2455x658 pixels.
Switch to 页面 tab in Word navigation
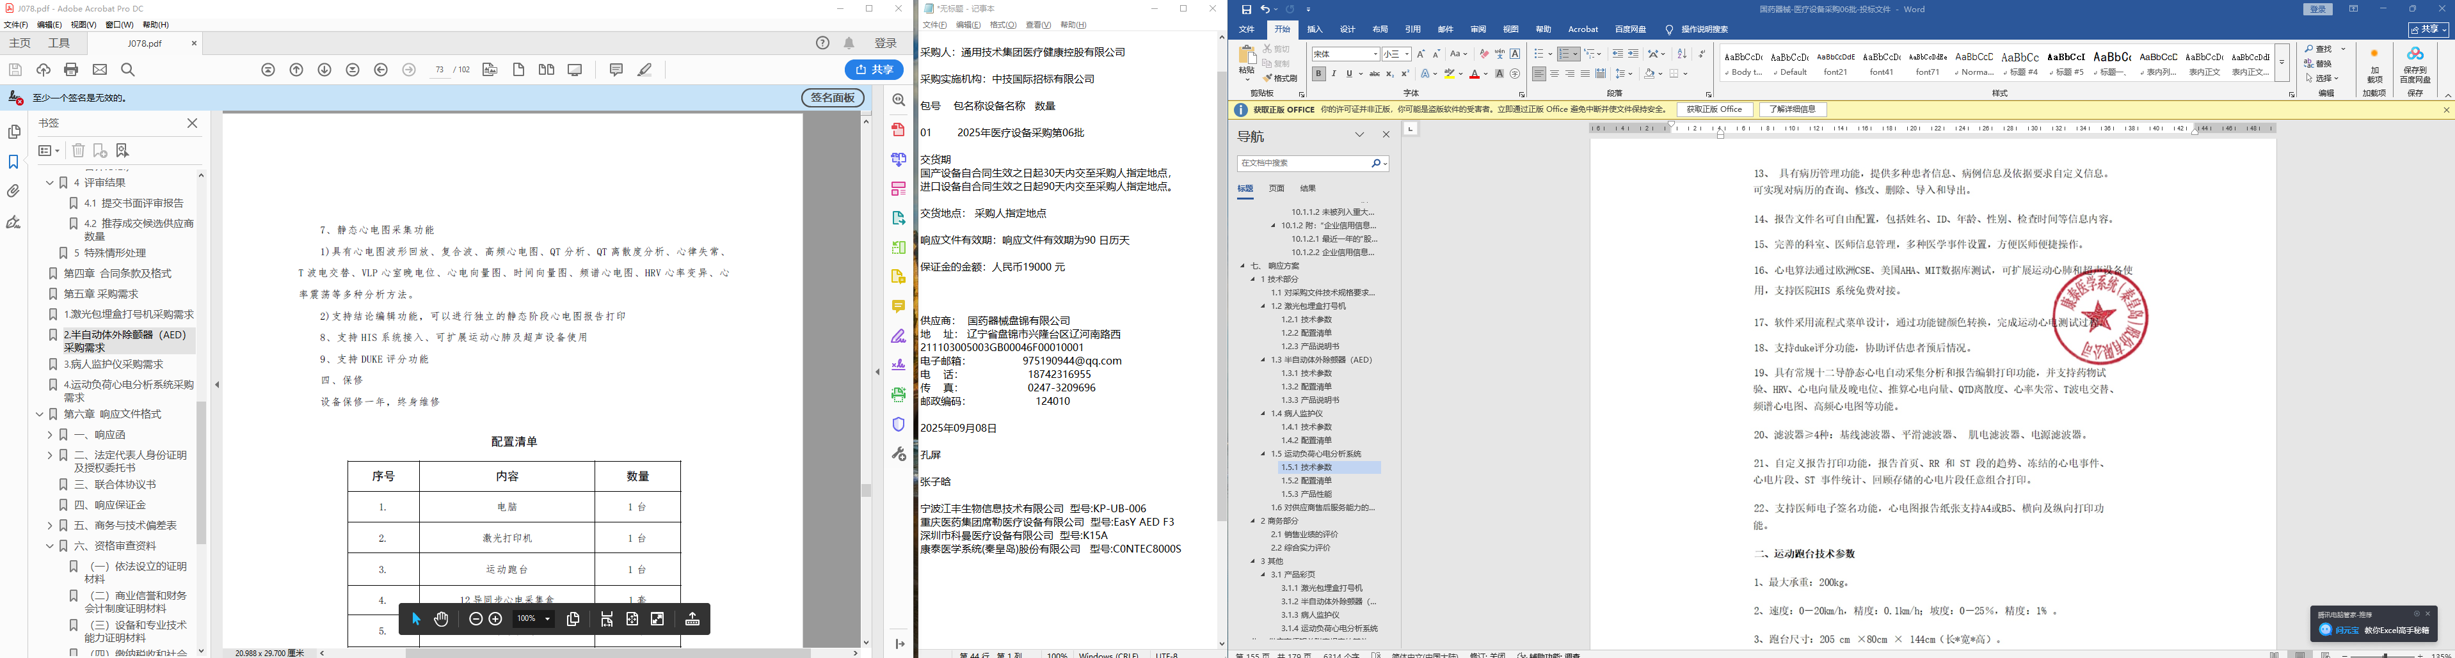click(1277, 189)
